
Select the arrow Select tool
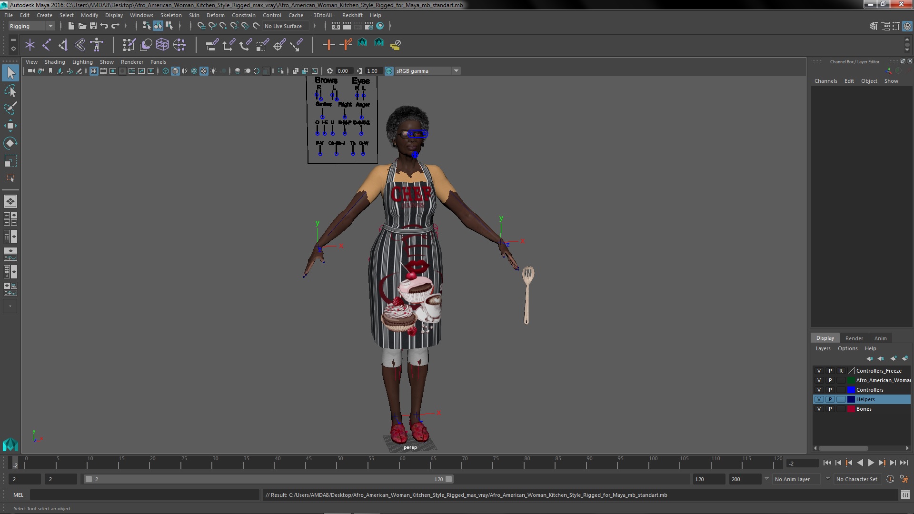pyautogui.click(x=10, y=73)
